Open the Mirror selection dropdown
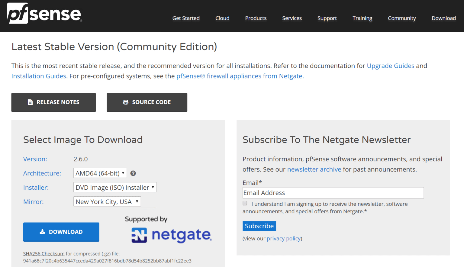 coord(107,201)
